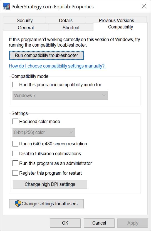Screen dimensions: 151x231
Task: Click the shield icon on Change settings button
Action: 18,204
